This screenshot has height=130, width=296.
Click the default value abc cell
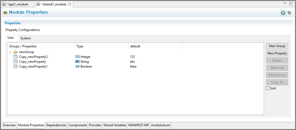(x=132, y=62)
